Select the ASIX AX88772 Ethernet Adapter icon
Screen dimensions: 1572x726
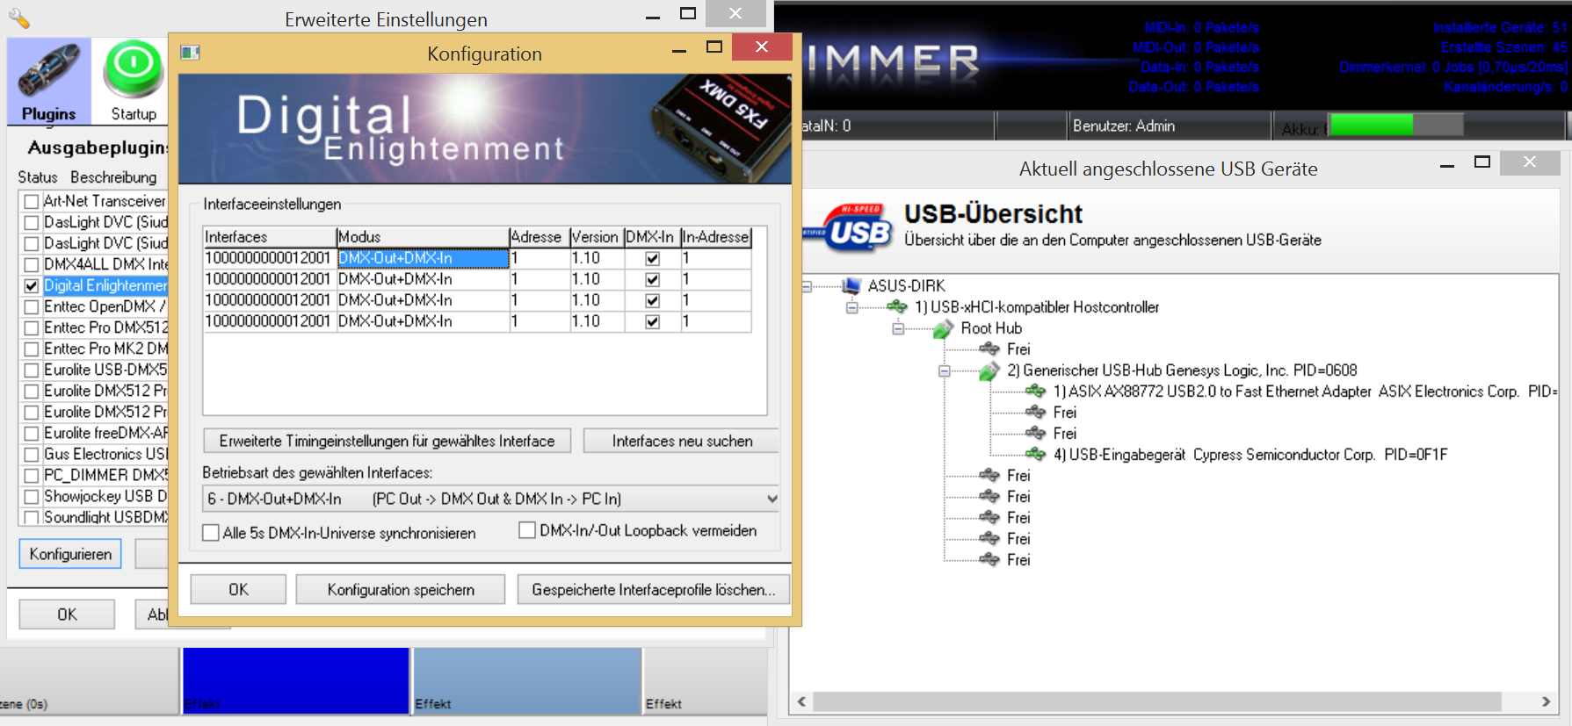pos(1036,391)
